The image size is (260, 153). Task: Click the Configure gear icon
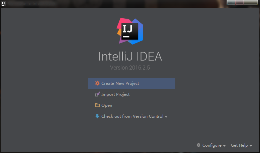click(x=198, y=145)
